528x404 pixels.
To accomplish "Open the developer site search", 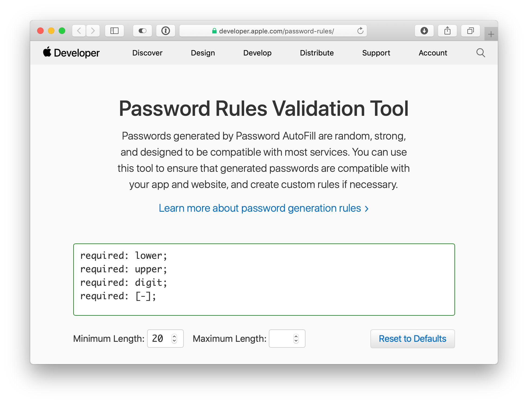I will pos(481,53).
